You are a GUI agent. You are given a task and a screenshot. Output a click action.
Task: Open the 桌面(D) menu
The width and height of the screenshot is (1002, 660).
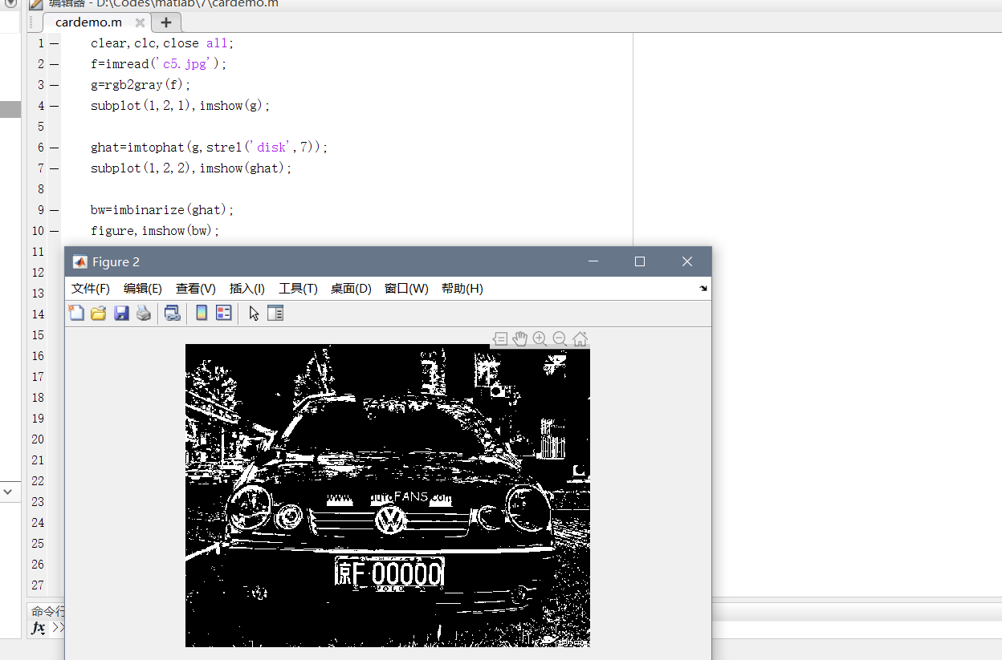[351, 289]
